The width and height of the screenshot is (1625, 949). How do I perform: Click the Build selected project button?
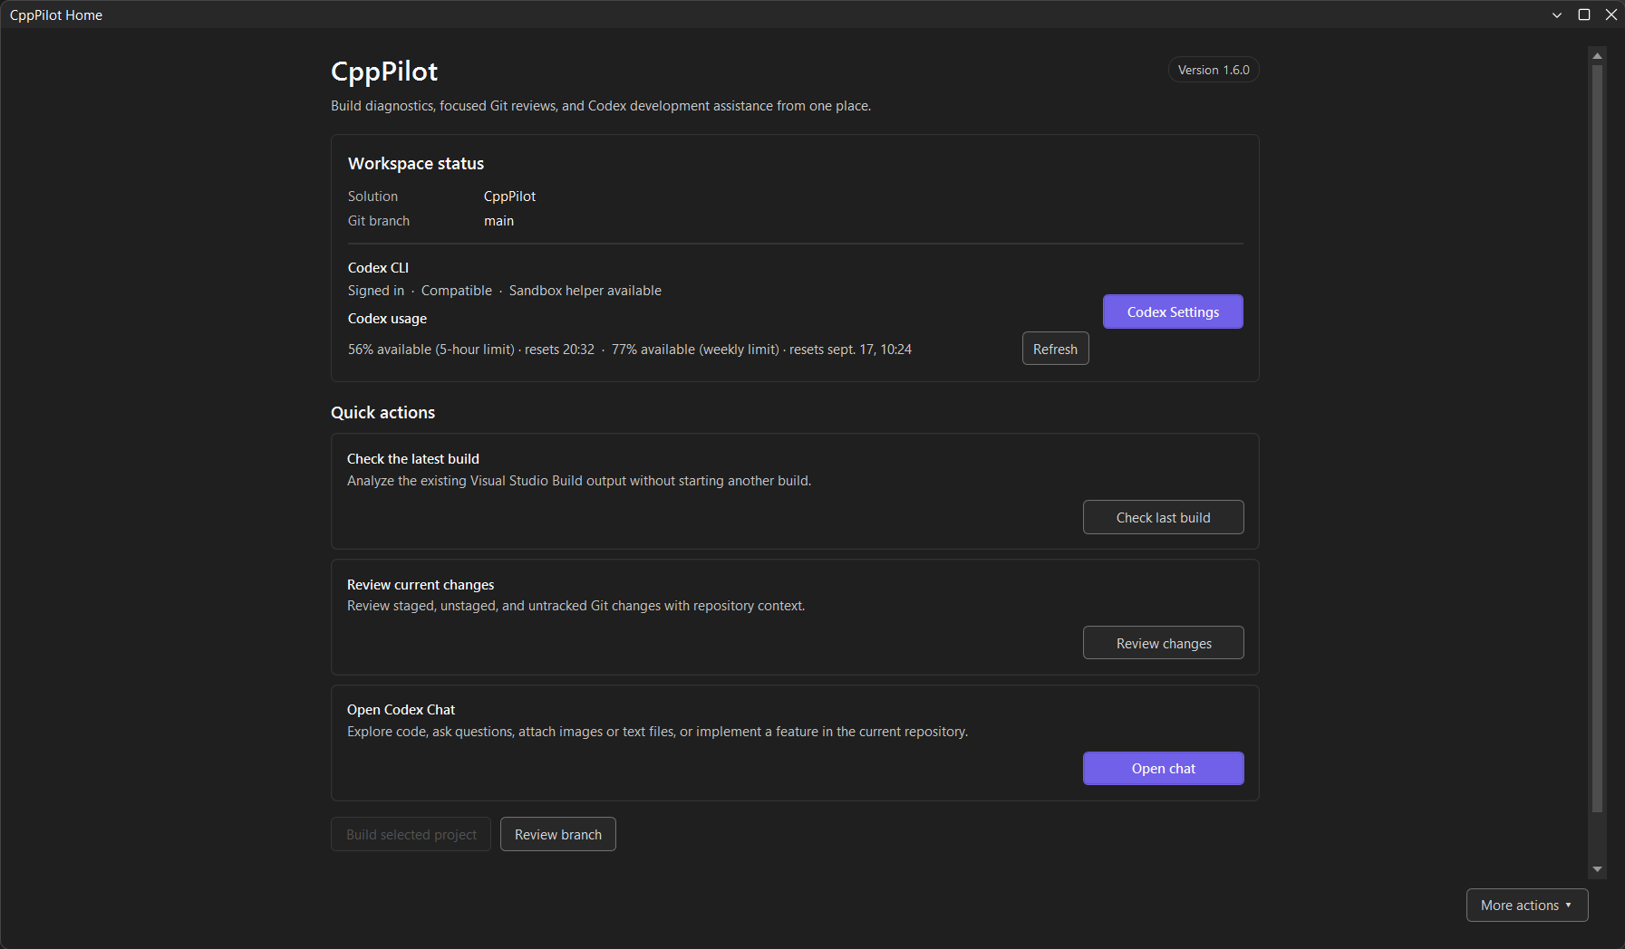[x=411, y=834]
